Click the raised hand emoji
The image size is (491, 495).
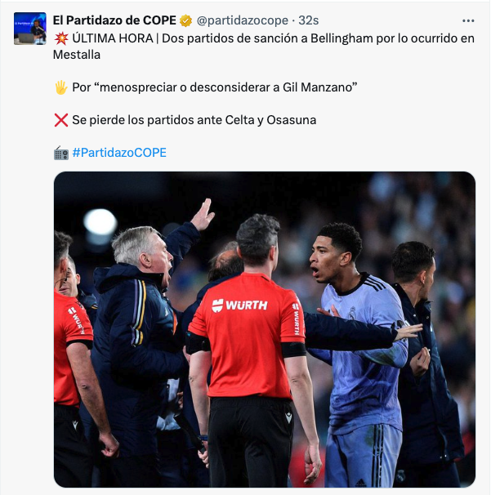[61, 87]
